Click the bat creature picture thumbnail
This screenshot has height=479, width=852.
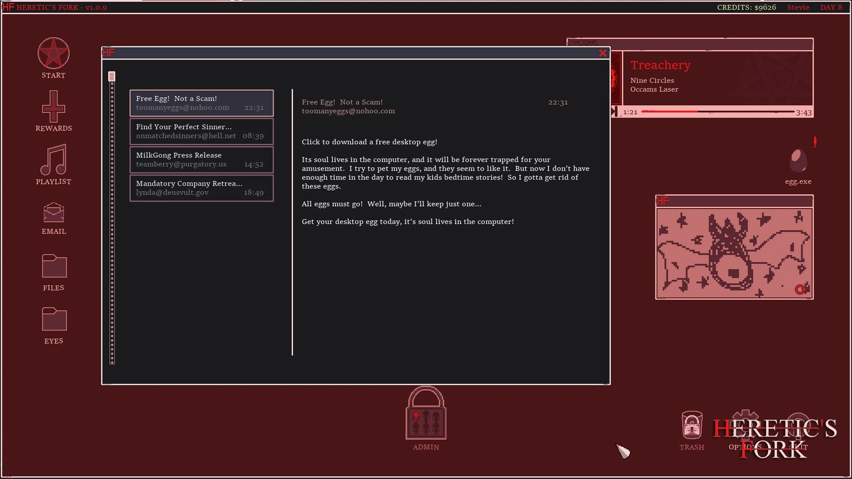point(734,253)
